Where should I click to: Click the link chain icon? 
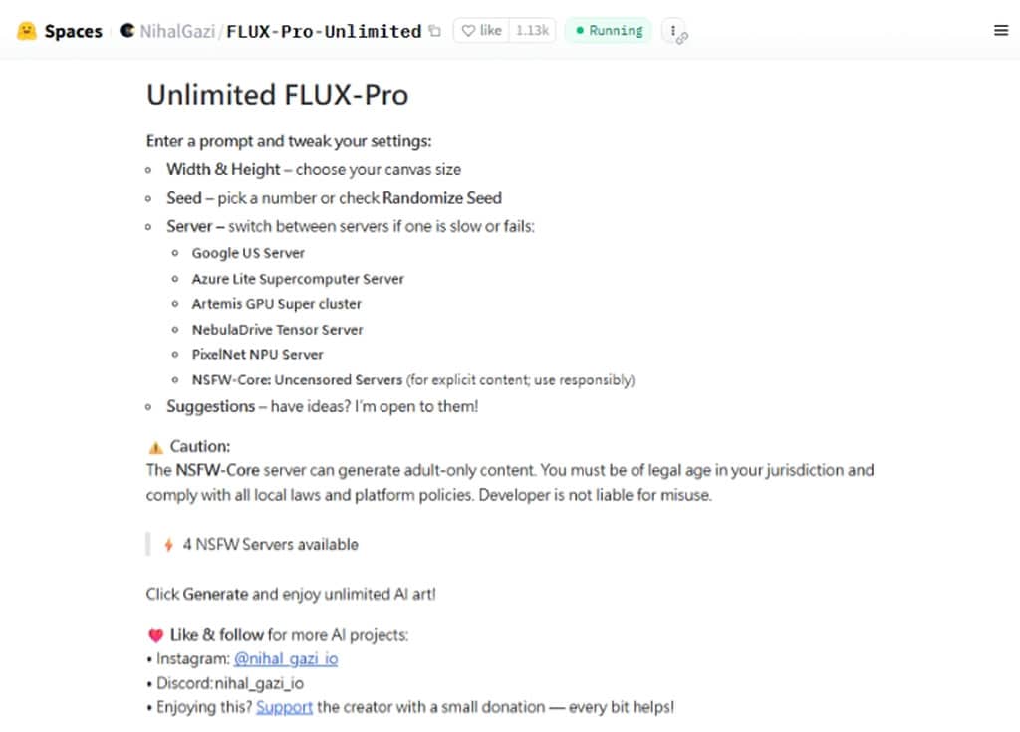682,37
